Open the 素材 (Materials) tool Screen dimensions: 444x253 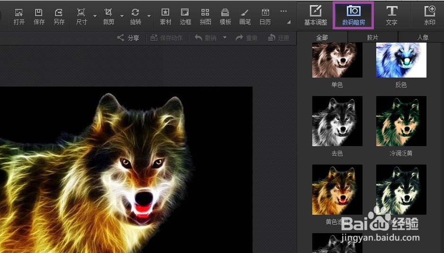click(x=165, y=17)
